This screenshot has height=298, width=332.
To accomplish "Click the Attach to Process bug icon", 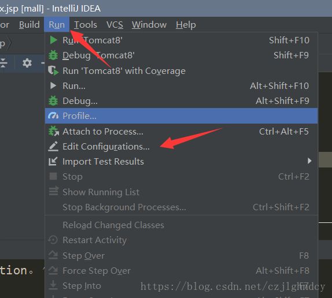I will tap(54, 131).
